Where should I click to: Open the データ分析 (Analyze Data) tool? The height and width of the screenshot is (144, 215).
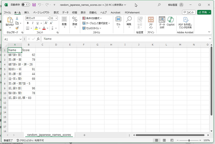(x=162, y=20)
